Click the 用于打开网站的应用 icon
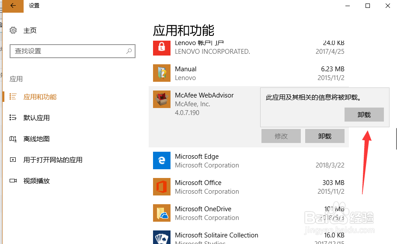Image resolution: width=397 pixels, height=244 pixels. (x=13, y=160)
